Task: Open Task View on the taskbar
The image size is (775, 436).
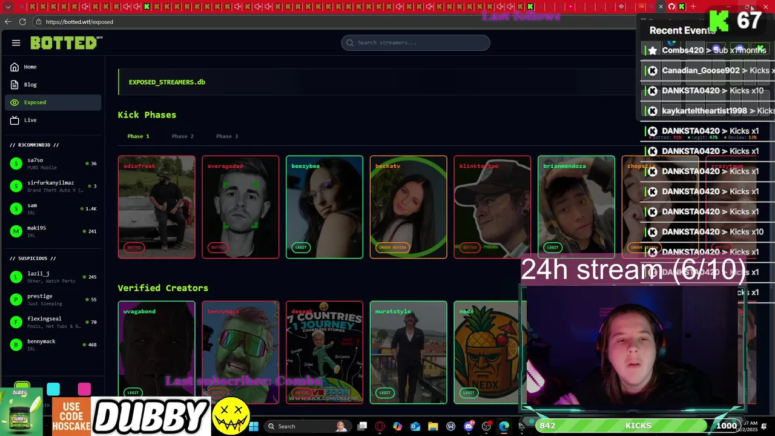Action: pos(362,426)
